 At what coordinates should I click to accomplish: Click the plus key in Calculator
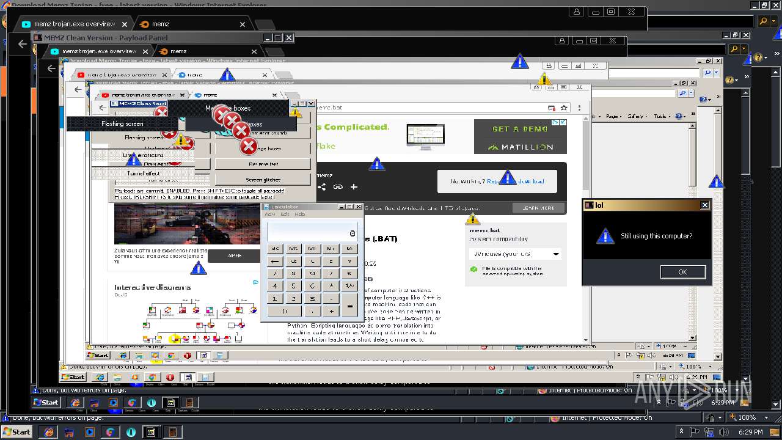point(331,311)
